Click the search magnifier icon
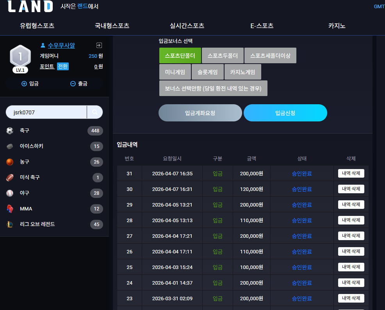Viewport: 385px width, 310px height. 95,112
